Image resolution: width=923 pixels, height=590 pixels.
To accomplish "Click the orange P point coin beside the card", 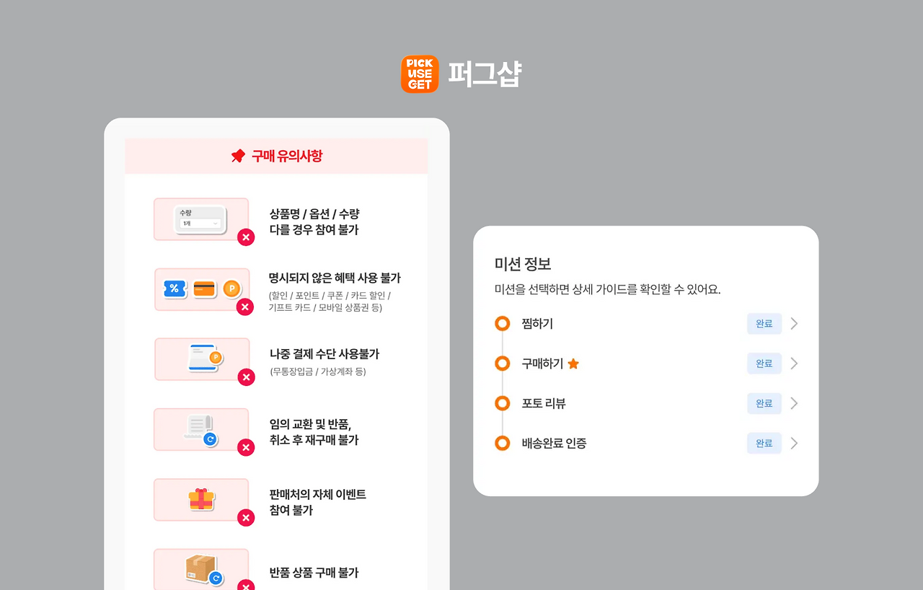I will 231,289.
